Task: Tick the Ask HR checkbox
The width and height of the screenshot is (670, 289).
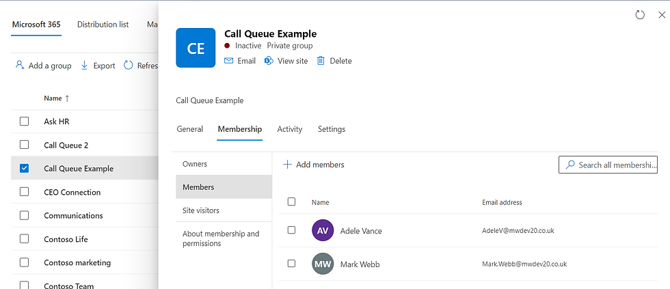Action: [x=25, y=121]
